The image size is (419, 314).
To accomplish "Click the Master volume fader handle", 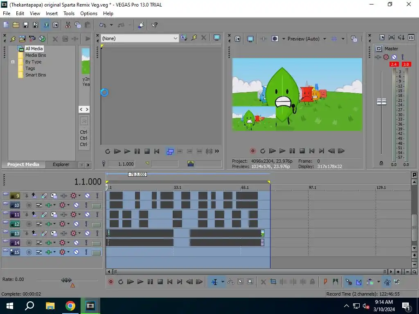I will coord(381,101).
